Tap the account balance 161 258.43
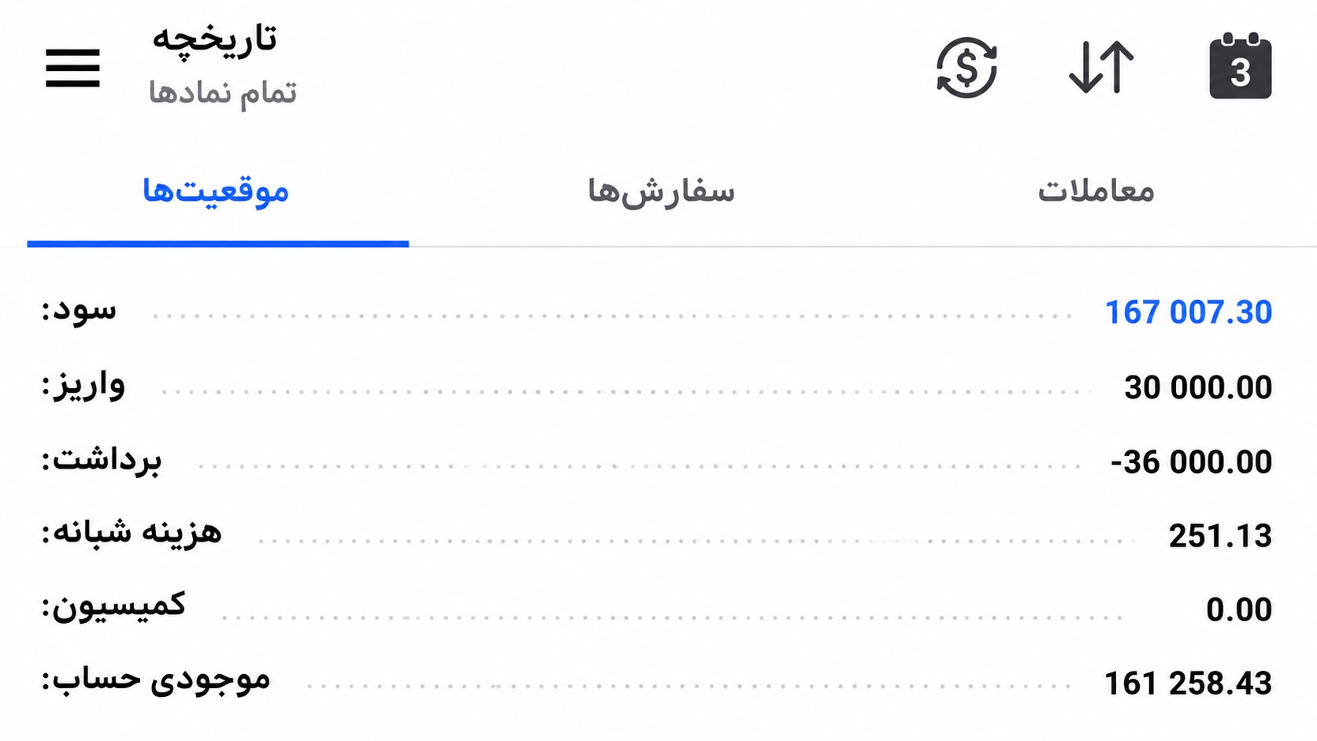The width and height of the screenshot is (1317, 741). pyautogui.click(x=1188, y=684)
